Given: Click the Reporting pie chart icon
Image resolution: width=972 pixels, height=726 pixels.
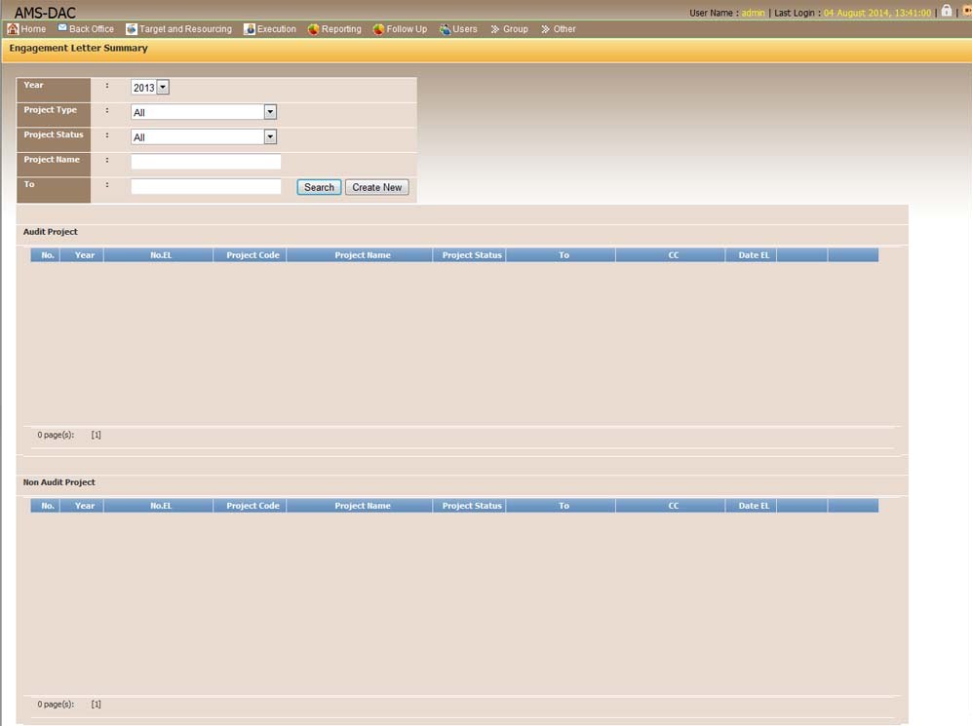Looking at the screenshot, I should [313, 29].
